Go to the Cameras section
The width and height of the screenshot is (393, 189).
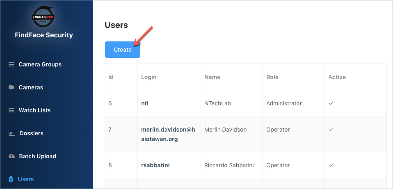[x=31, y=87]
